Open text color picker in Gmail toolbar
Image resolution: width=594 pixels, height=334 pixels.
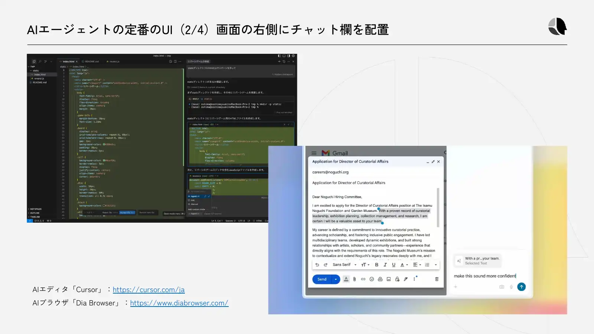click(404, 265)
